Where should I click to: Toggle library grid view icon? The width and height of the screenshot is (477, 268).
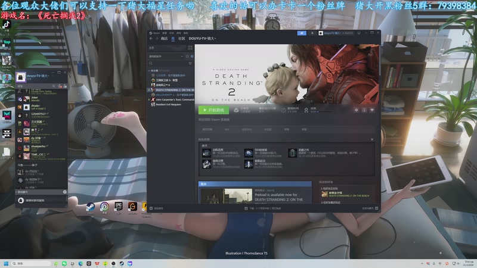(x=190, y=48)
